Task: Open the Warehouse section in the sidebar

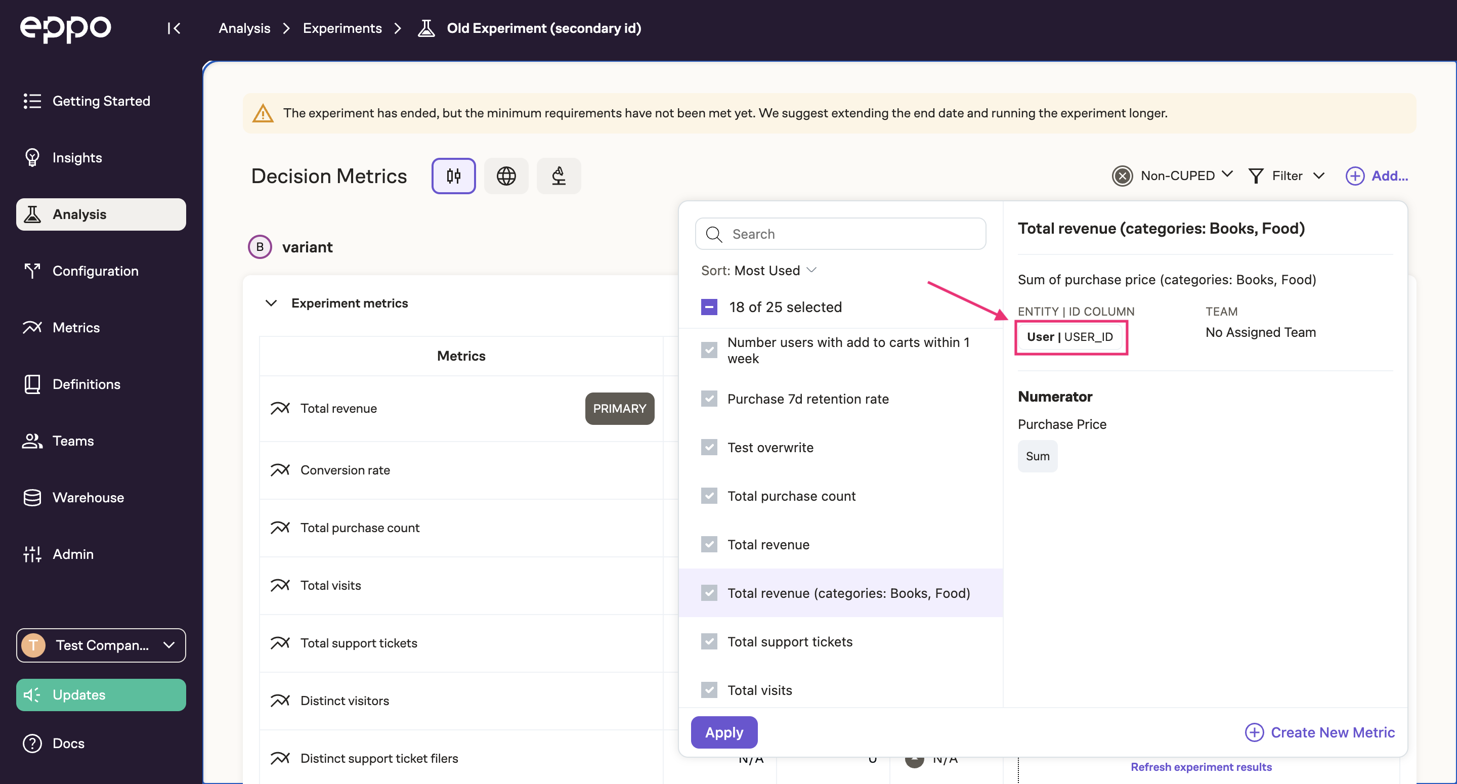Action: coord(88,497)
